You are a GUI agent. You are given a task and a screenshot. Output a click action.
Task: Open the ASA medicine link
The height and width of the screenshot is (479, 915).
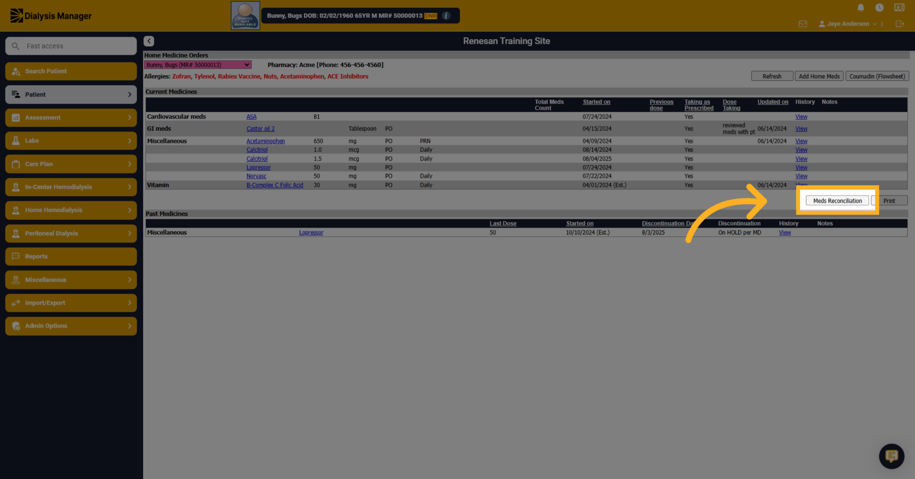coord(251,117)
